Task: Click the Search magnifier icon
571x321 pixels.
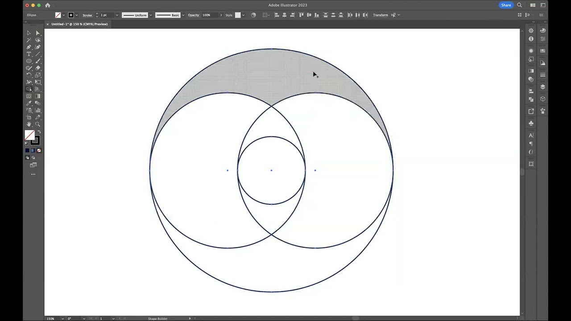Action: click(x=519, y=5)
